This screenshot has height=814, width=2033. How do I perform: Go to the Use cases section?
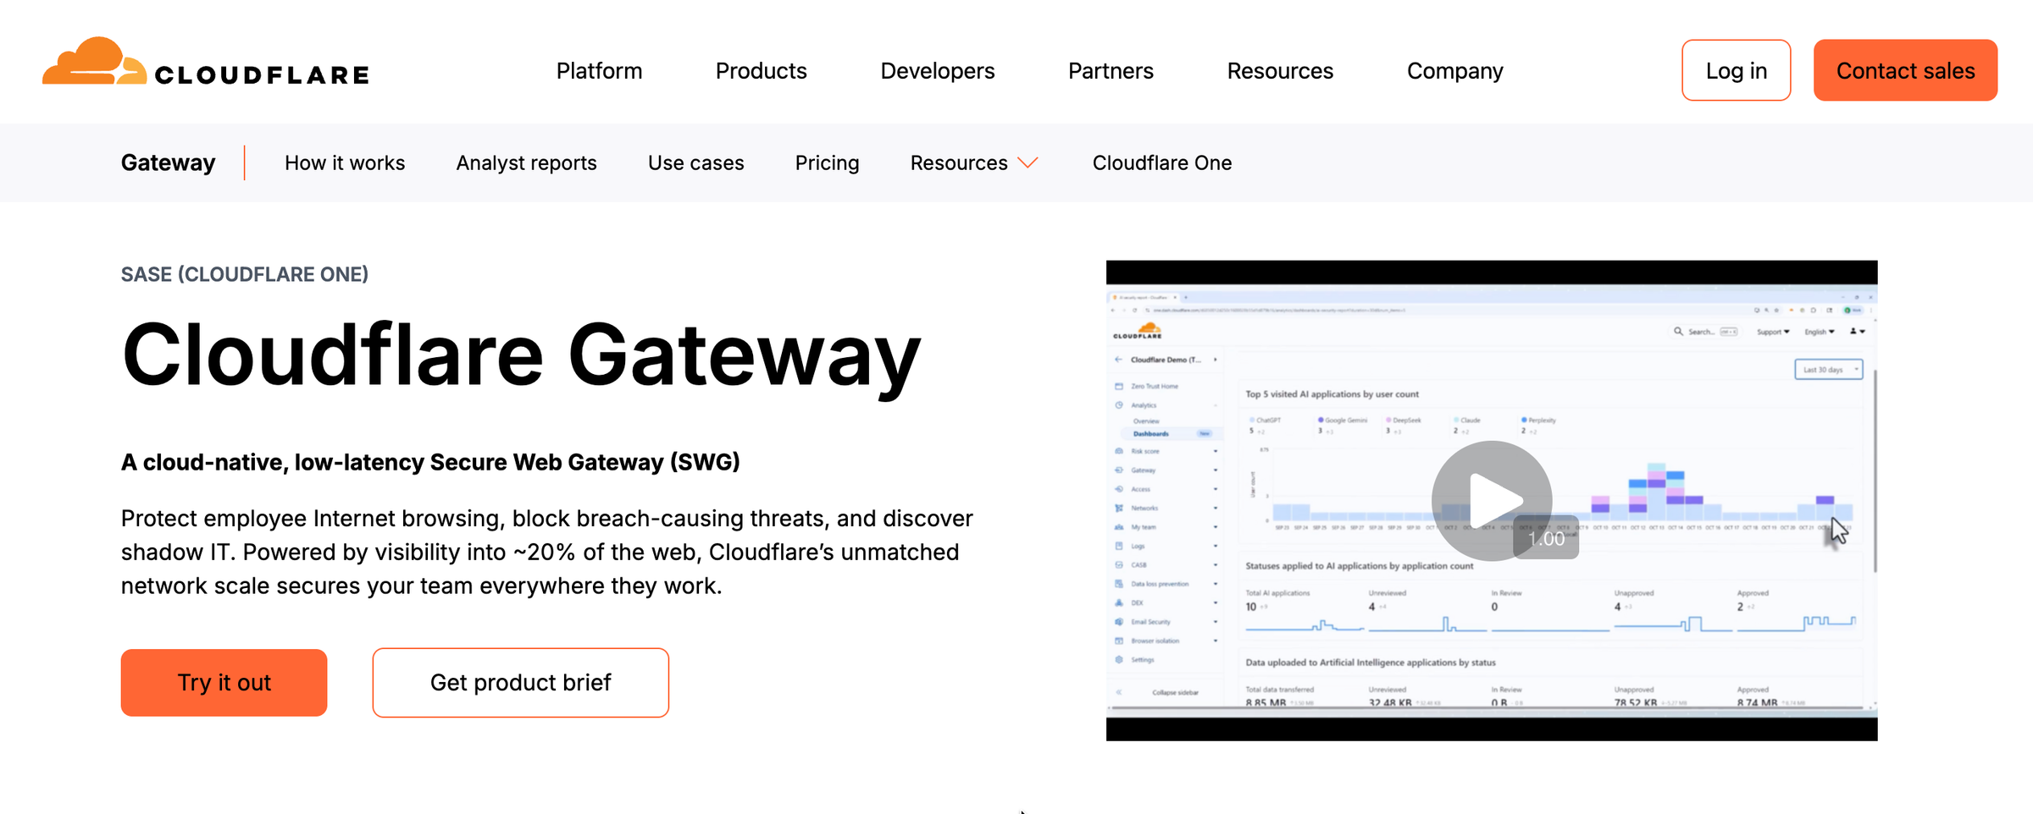point(695,162)
